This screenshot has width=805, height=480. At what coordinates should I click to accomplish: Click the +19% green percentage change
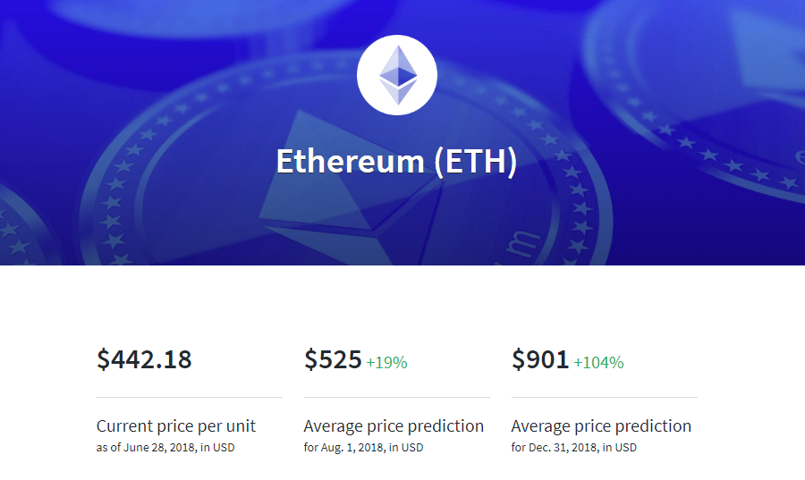386,363
